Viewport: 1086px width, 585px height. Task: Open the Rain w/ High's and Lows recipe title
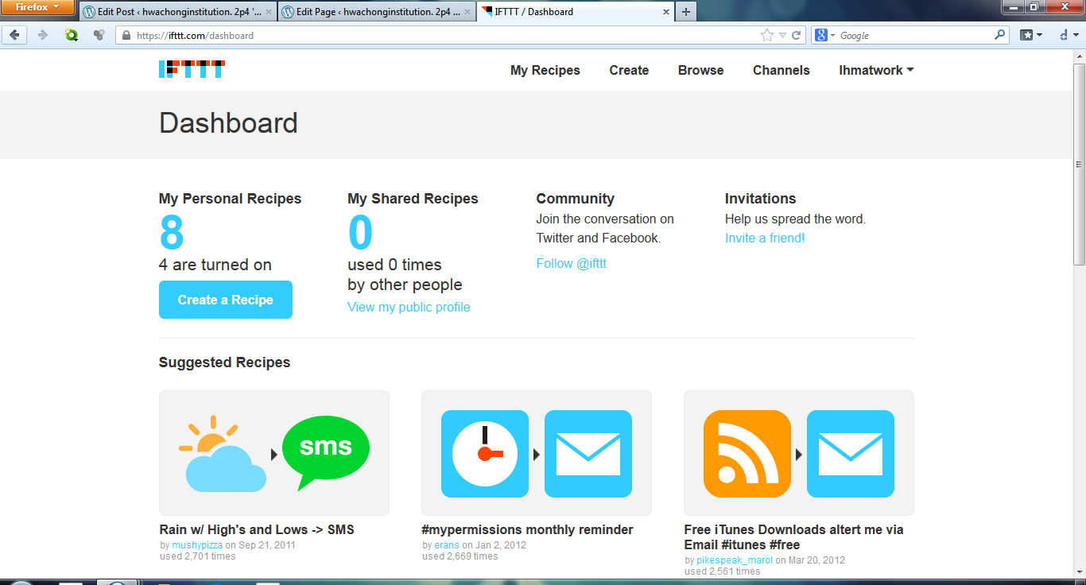coord(257,529)
